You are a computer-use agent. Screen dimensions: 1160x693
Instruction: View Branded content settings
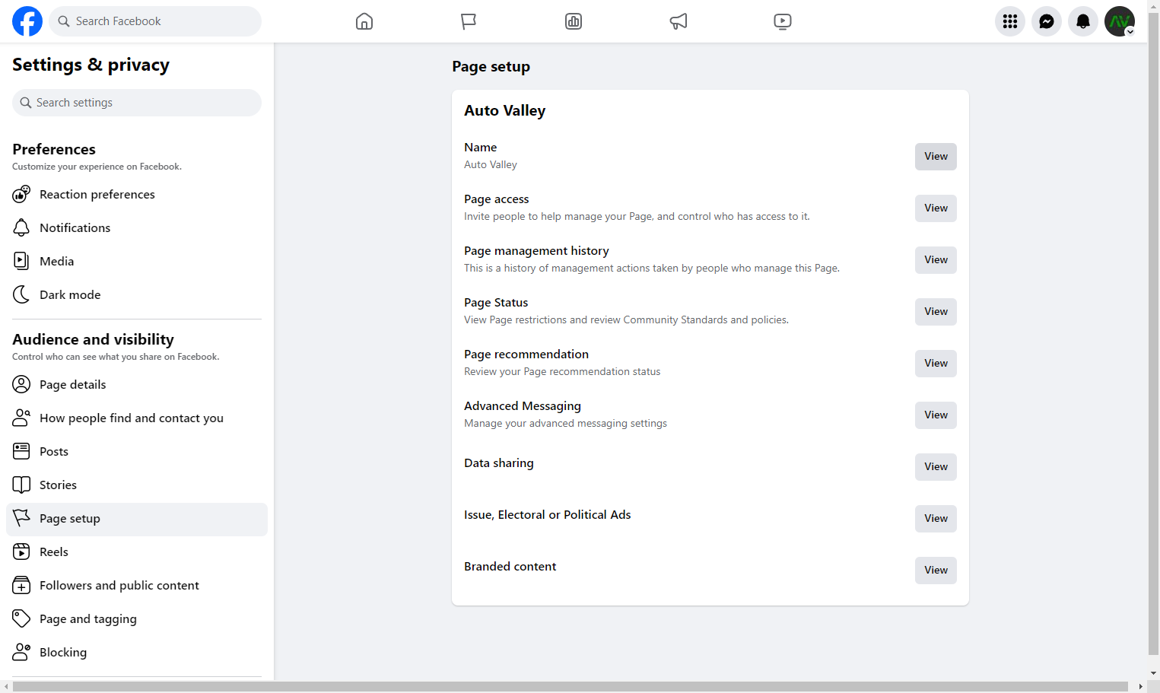click(936, 571)
